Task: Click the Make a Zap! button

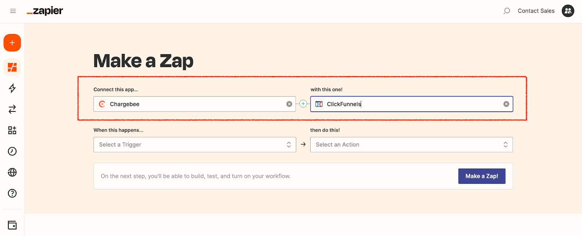Action: (482, 176)
